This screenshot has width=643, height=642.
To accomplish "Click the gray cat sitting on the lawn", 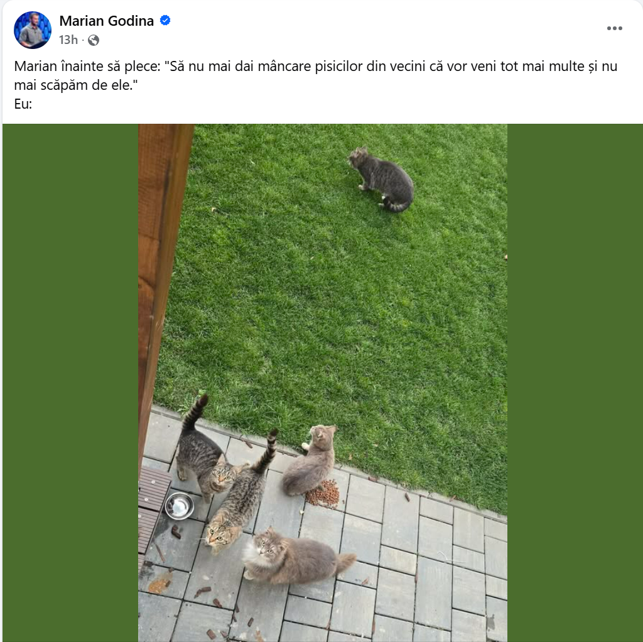I will [x=381, y=179].
